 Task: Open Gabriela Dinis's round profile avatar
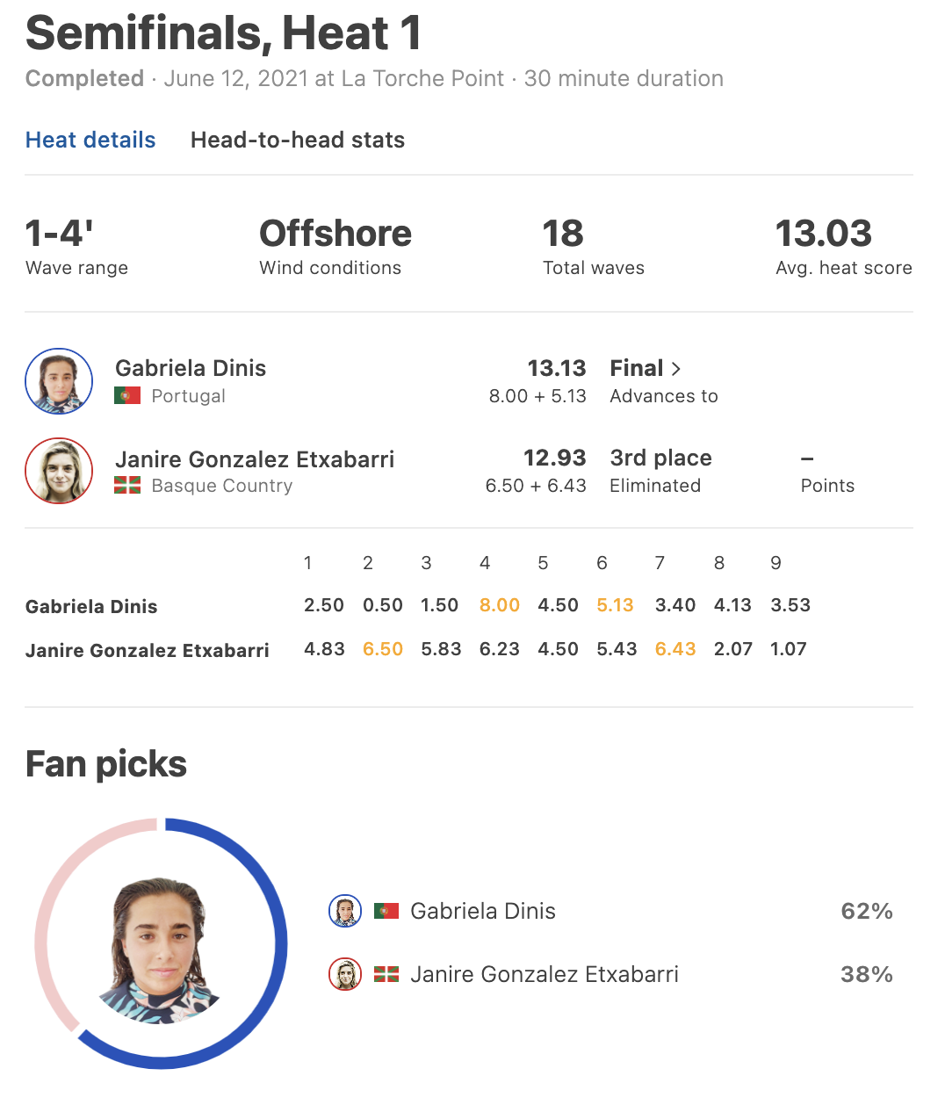[59, 381]
